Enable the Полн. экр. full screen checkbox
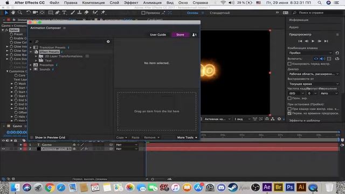Screen dimensions: 345x194 tap(289, 98)
